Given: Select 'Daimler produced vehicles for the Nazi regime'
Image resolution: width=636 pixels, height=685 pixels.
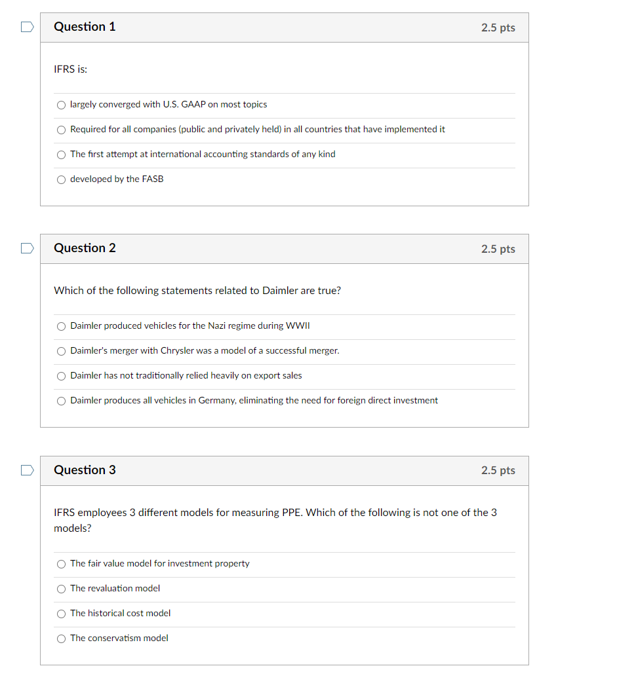Looking at the screenshot, I should coord(61,326).
